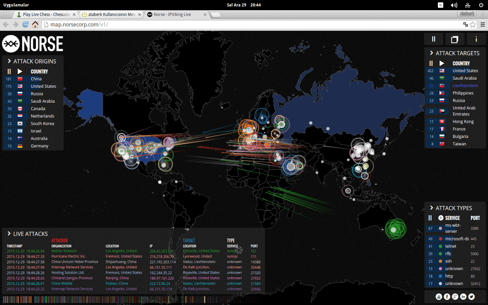Image resolution: width=488 pixels, height=305 pixels.
Task: Open Norse LinkedIn social icon
Action: click(x=463, y=297)
